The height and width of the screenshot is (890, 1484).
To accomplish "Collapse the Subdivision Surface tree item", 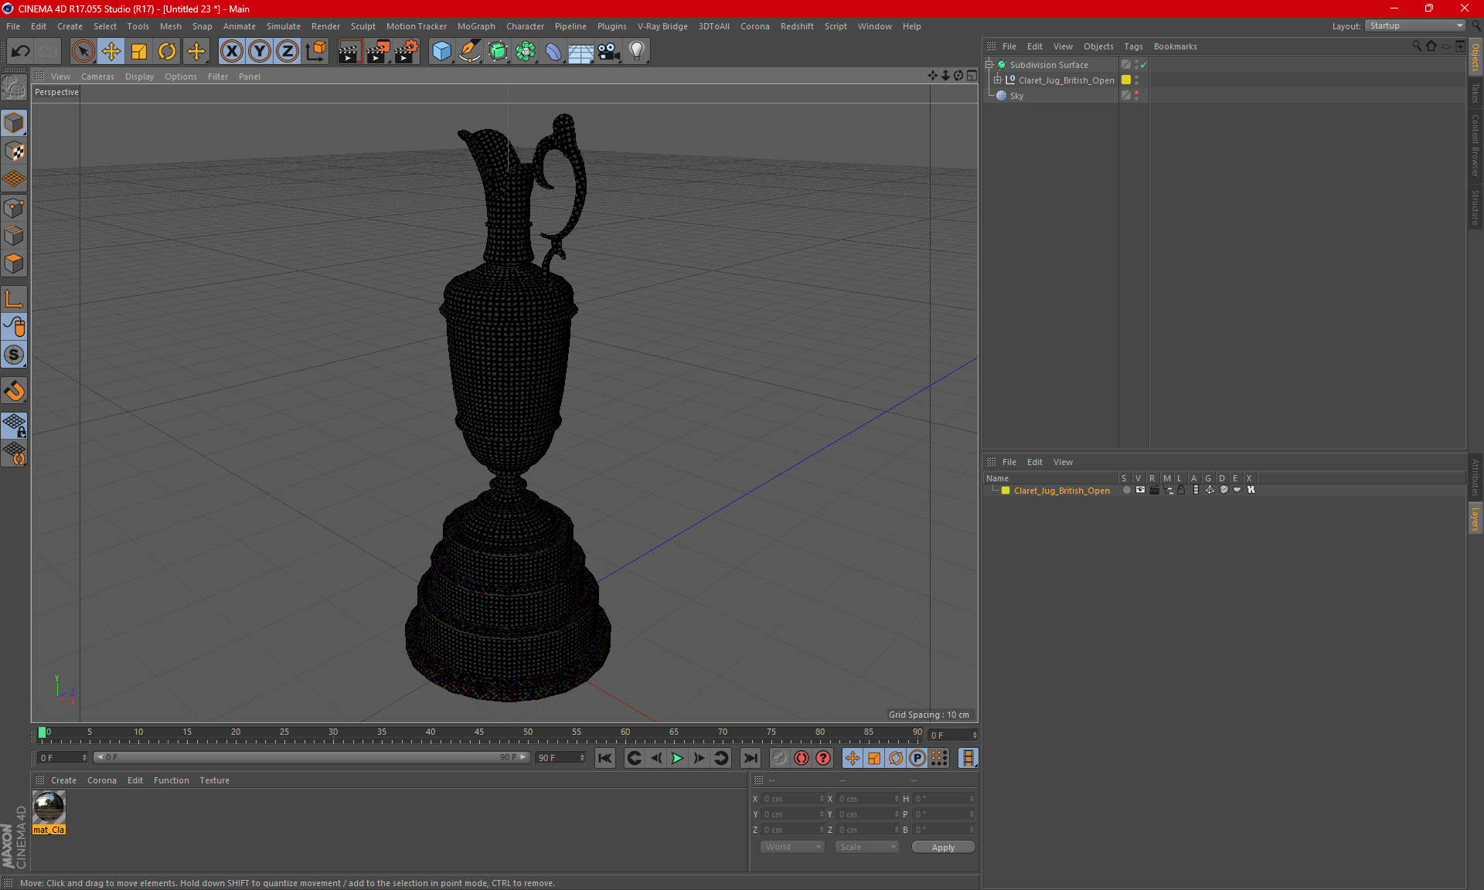I will tap(989, 65).
